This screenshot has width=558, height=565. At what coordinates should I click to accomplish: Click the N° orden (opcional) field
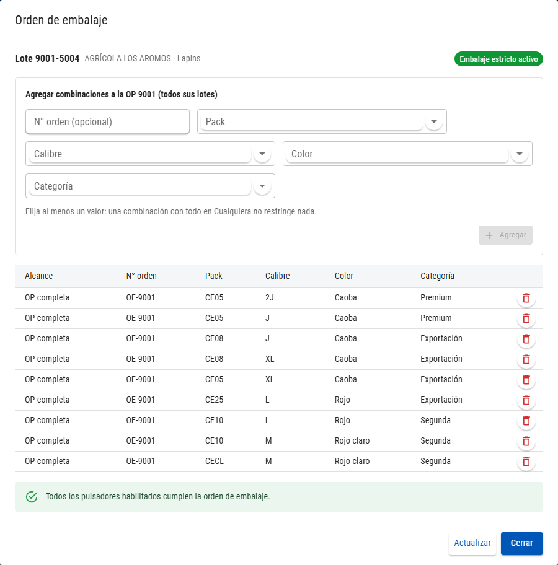tap(107, 122)
